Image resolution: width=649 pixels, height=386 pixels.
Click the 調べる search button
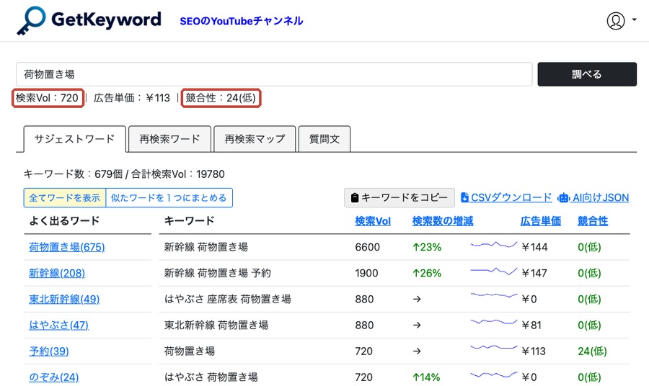click(x=587, y=74)
